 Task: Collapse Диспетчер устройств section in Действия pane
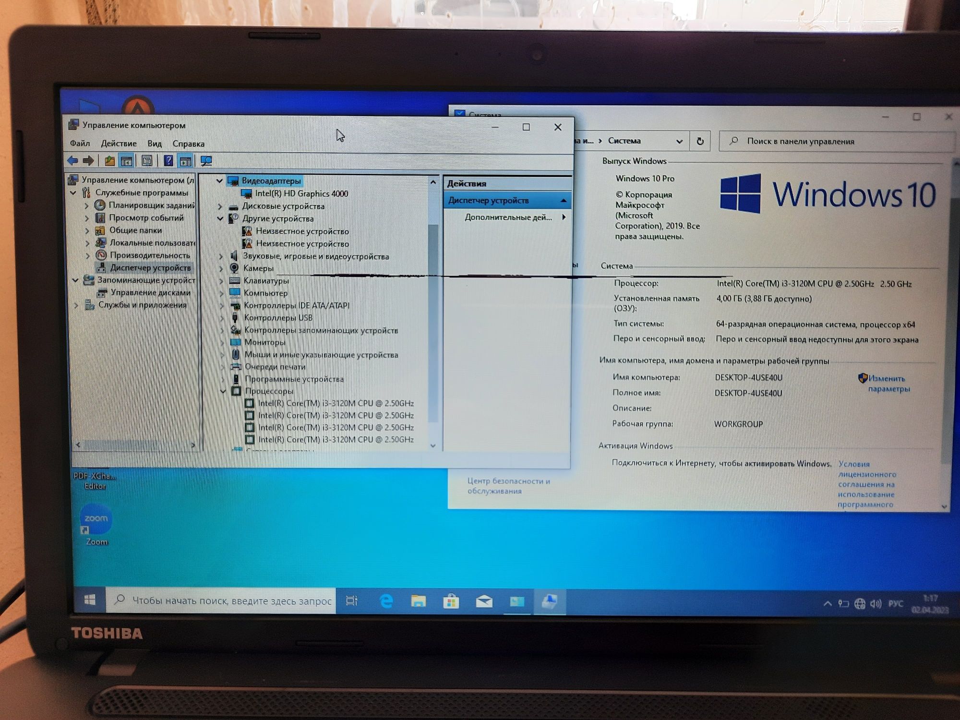(564, 200)
